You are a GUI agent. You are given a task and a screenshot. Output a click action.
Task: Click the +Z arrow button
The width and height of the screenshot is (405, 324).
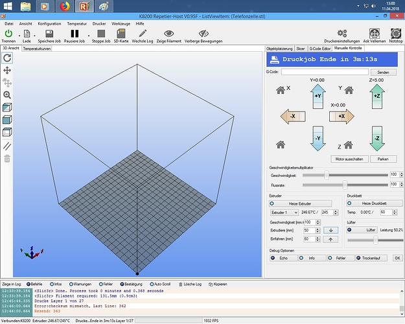click(377, 97)
